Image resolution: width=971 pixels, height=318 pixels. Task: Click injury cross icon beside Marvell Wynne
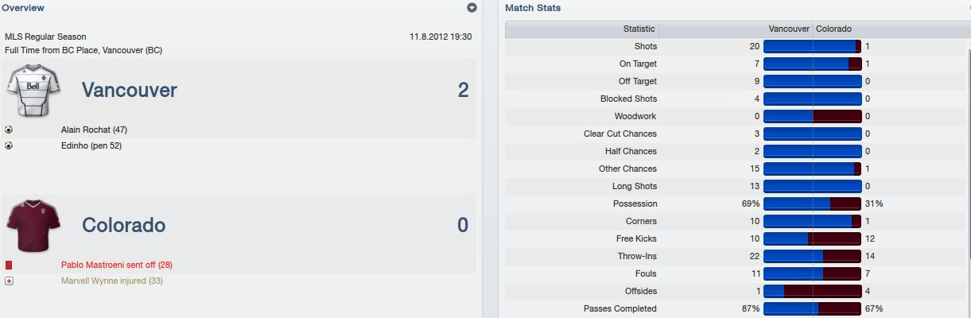point(9,281)
